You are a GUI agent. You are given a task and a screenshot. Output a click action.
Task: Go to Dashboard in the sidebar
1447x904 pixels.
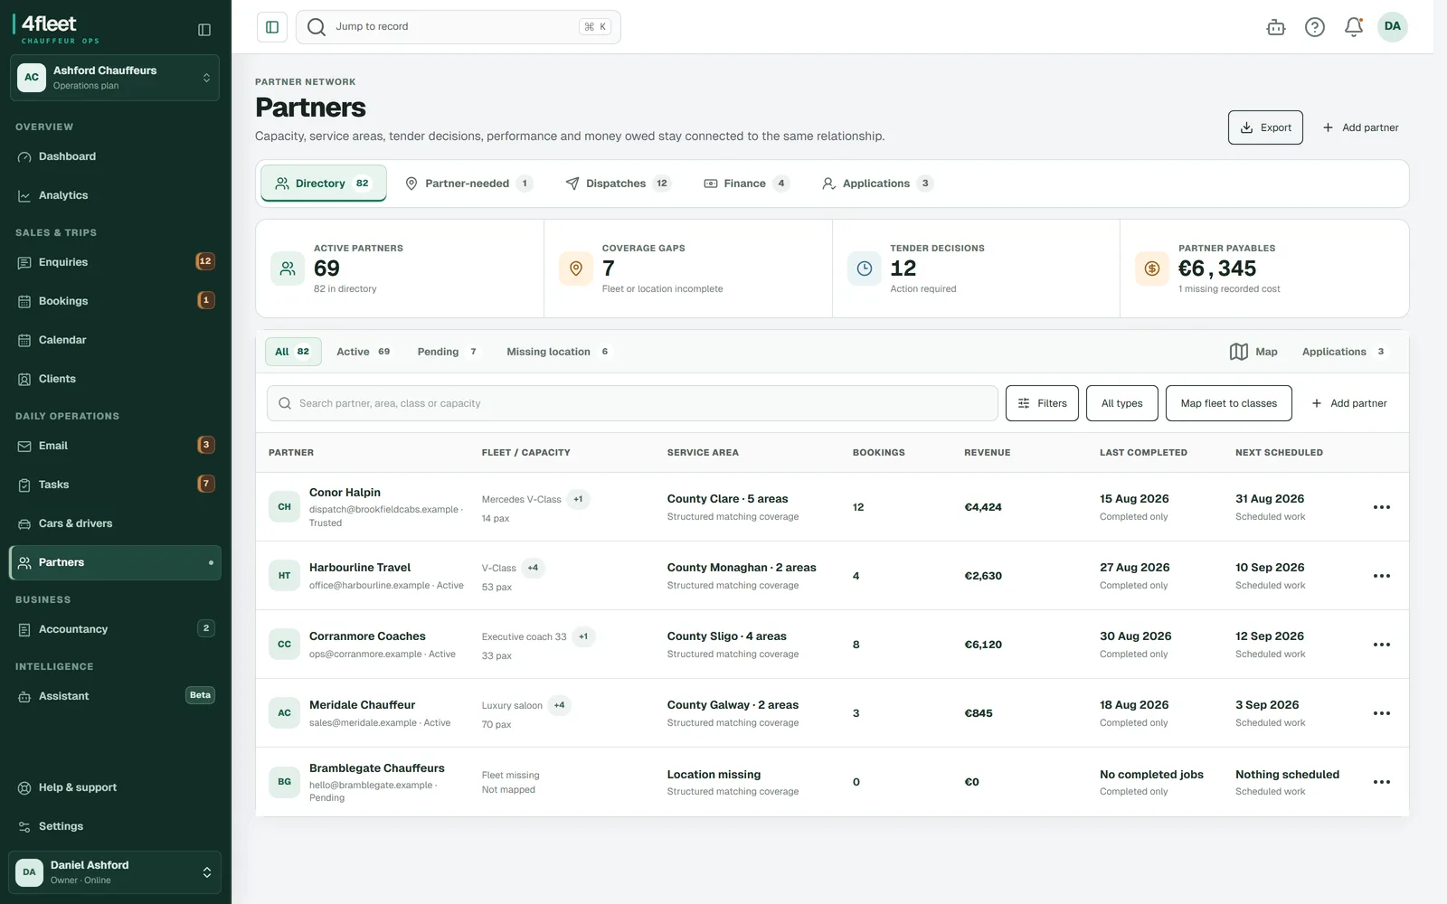(x=115, y=156)
